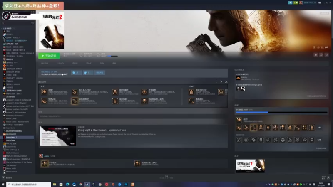
Task: Click the thumbs-down not recommend button
Action: point(88,72)
